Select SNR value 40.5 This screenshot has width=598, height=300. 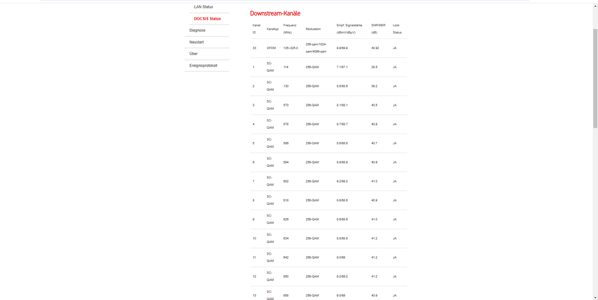375,105
